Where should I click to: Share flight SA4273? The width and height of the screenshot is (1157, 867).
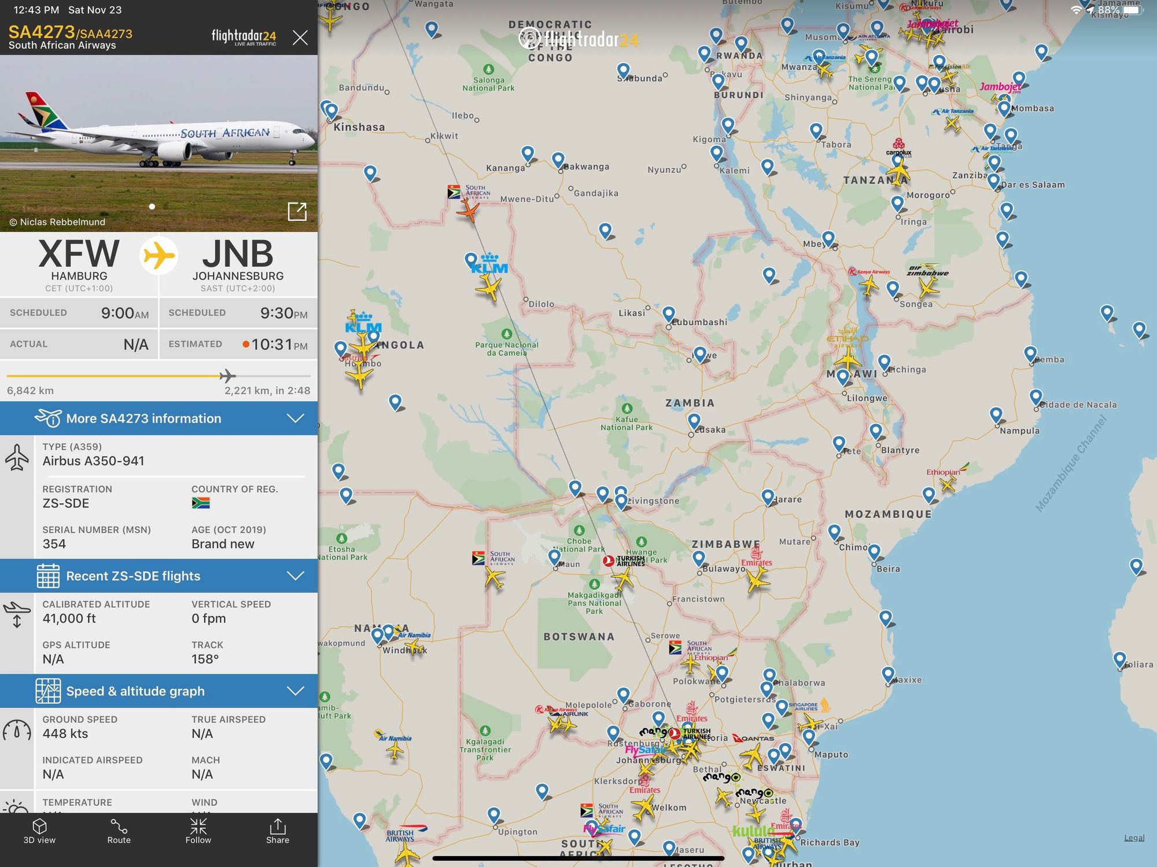click(277, 832)
